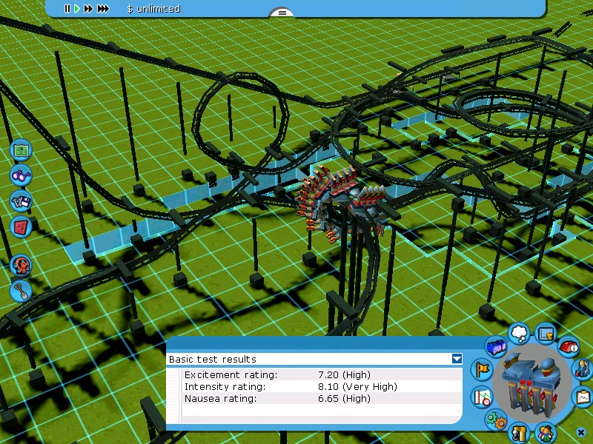The image size is (593, 444).
Task: Click the unlimited money display
Action: [x=153, y=9]
